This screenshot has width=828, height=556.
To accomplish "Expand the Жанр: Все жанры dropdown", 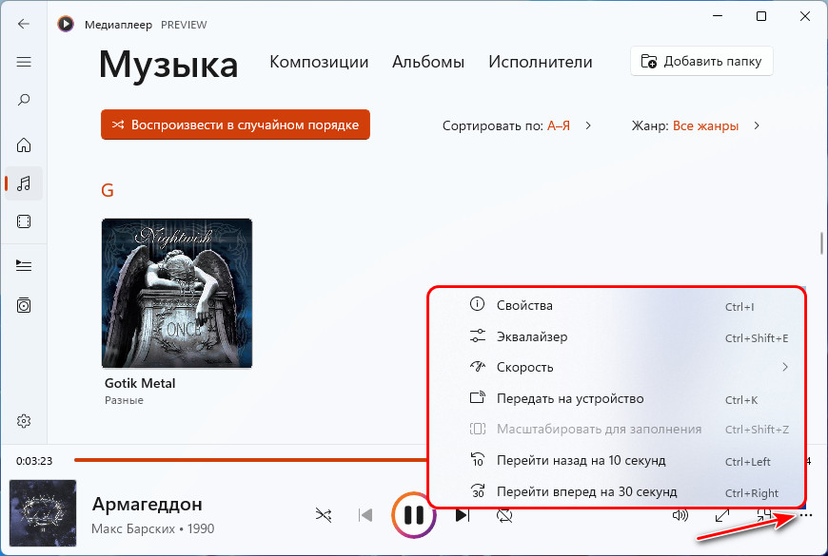I will pos(696,126).
